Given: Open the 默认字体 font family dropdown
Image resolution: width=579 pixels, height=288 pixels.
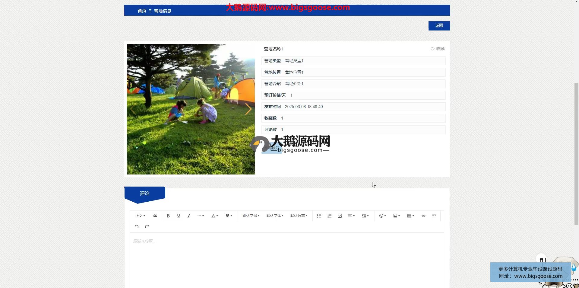Looking at the screenshot, I should point(275,216).
